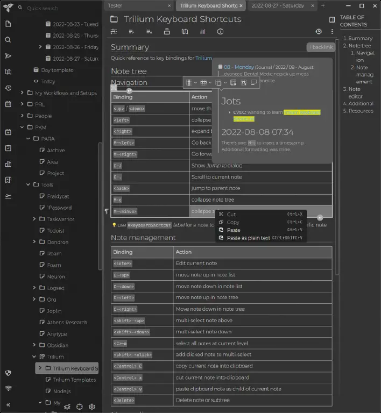Screen dimensions: 381x413
Task: Click the backlink button
Action: pyautogui.click(x=321, y=47)
